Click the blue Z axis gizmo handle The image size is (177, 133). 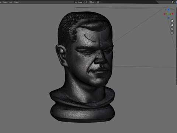(169, 10)
